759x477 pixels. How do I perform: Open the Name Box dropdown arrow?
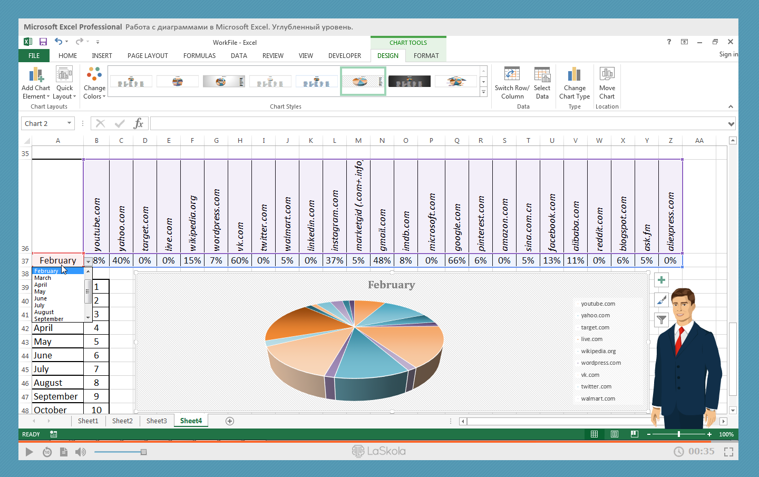point(69,123)
